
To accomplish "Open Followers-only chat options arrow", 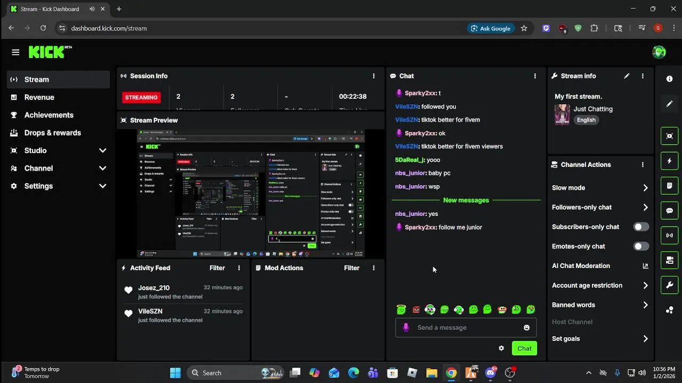I will click(645, 207).
